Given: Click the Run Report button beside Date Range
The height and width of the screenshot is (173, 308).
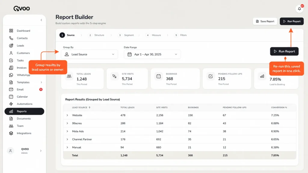Looking at the screenshot, I should (x=284, y=51).
